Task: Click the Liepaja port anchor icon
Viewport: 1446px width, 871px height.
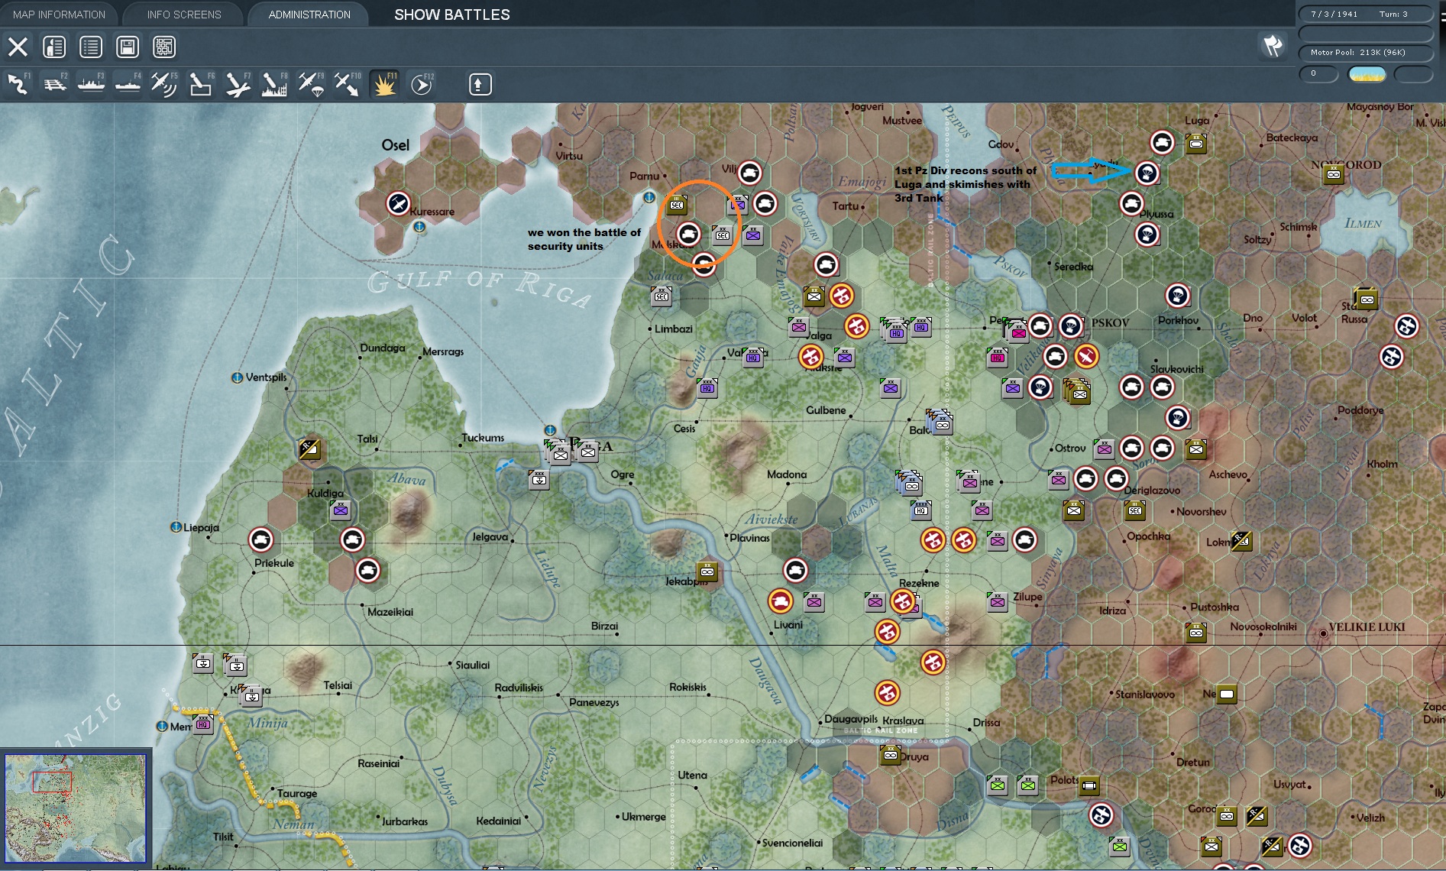Action: [x=176, y=527]
